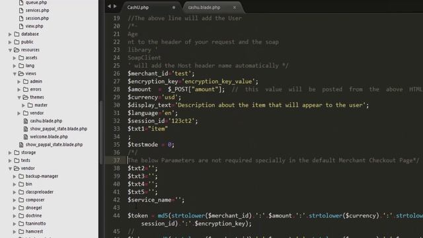Image resolution: width=423 pixels, height=238 pixels.
Task: Open session.php file
Action: click(37, 18)
